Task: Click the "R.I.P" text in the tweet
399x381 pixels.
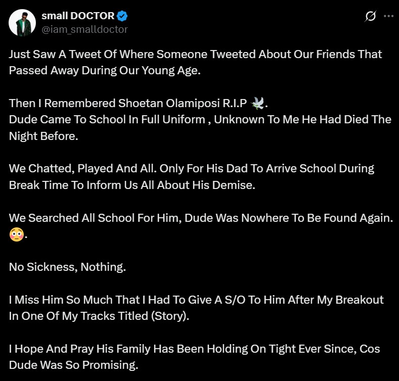Action: click(x=233, y=104)
